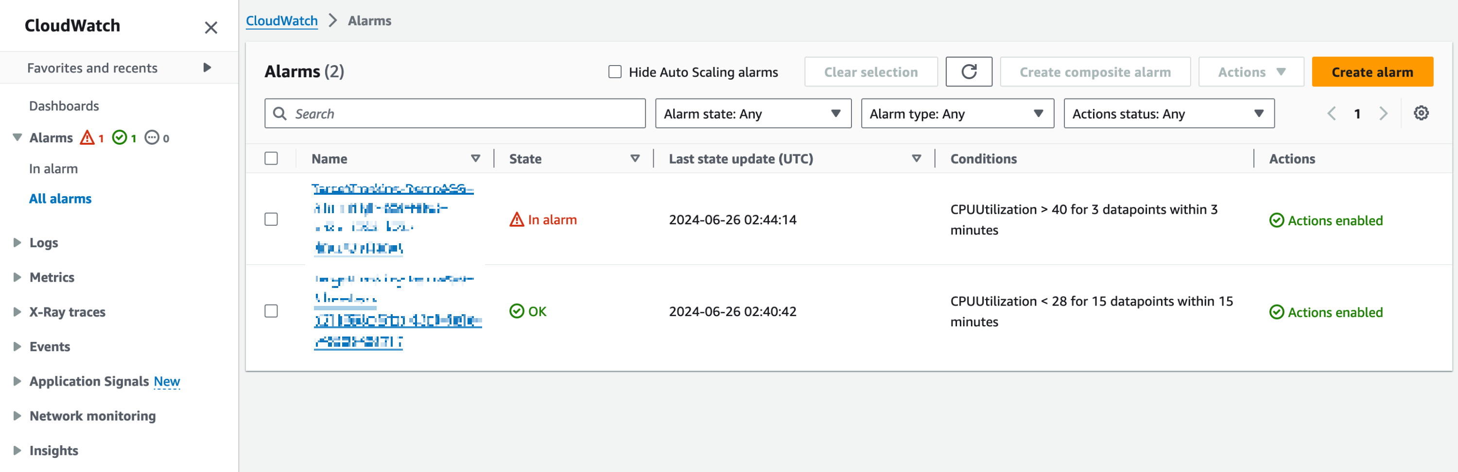
Task: Expand Network monitoring section
Action: click(x=17, y=416)
